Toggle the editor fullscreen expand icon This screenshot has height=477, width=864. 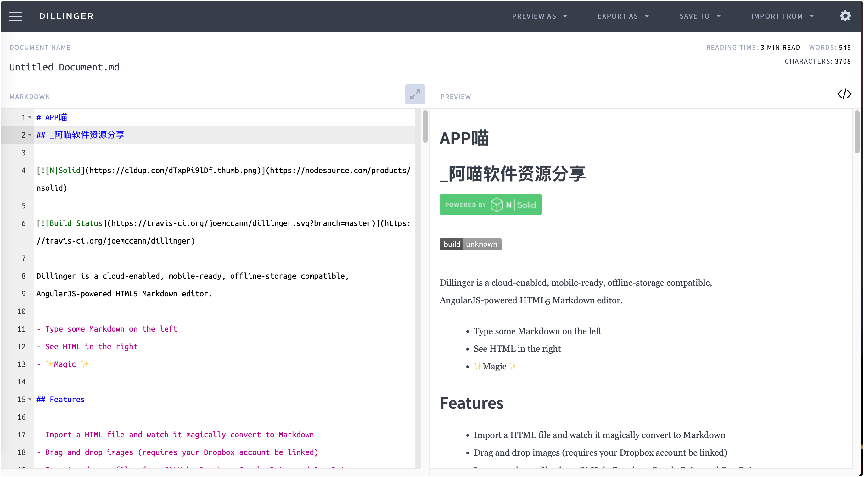coord(415,94)
